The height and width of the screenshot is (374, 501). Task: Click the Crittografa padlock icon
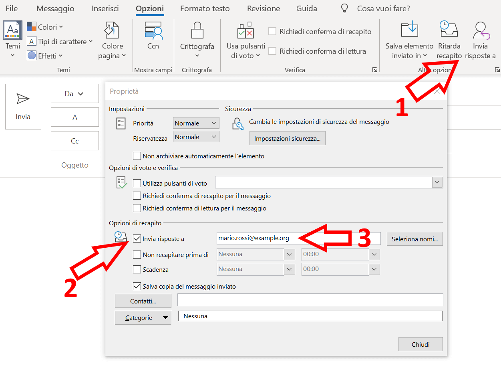coord(197,30)
